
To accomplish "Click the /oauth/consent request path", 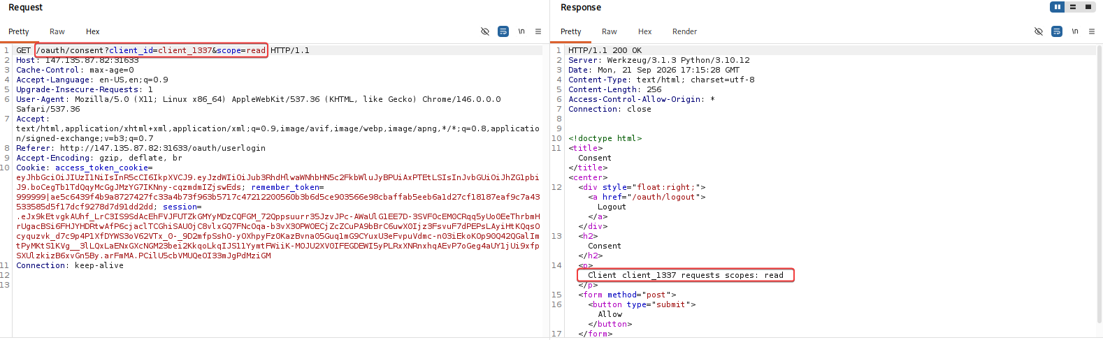I will click(152, 50).
